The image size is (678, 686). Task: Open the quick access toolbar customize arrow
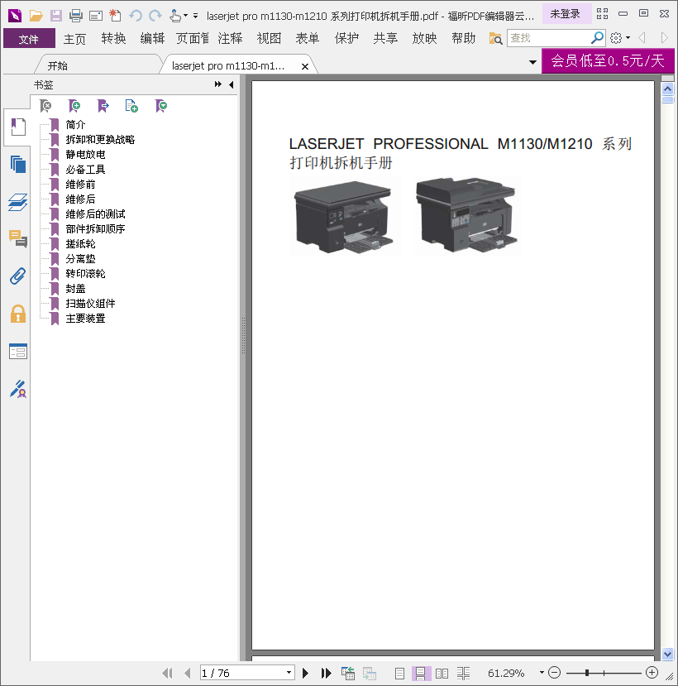tap(195, 17)
